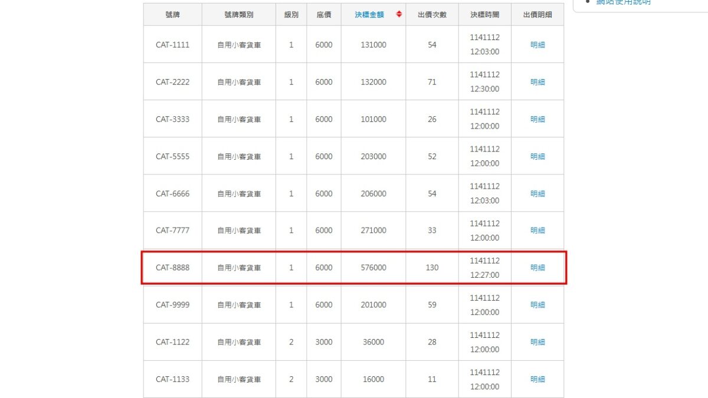Show 明細 for plate CAT-7777

click(x=537, y=231)
